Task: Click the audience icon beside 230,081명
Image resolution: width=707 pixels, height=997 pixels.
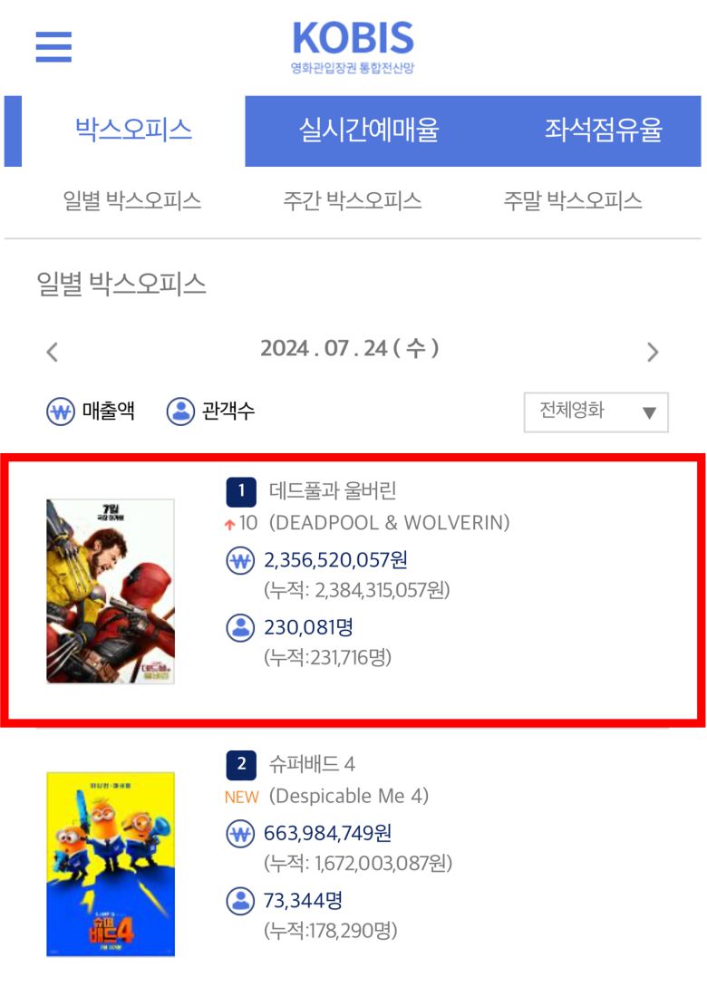Action: pyautogui.click(x=240, y=627)
